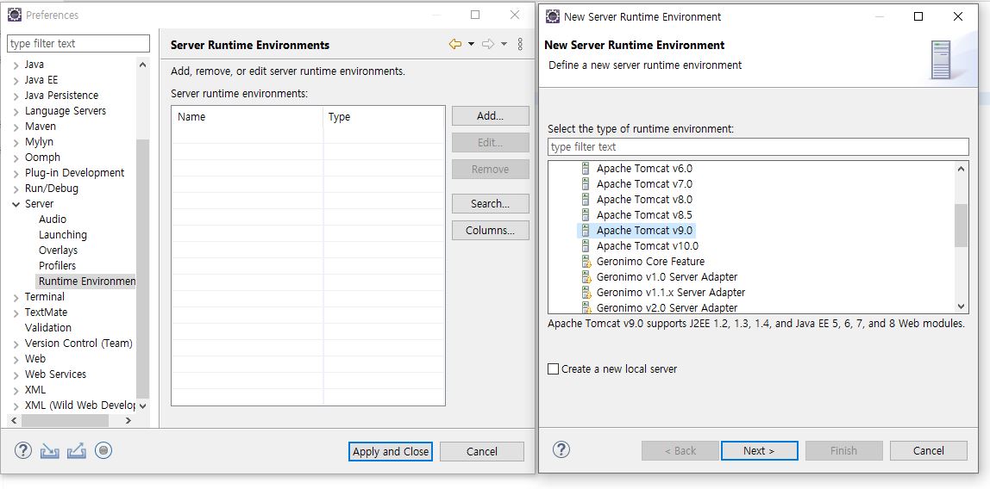The width and height of the screenshot is (990, 489).
Task: Click the Eclipse icon in Preferences title bar
Action: tap(15, 15)
